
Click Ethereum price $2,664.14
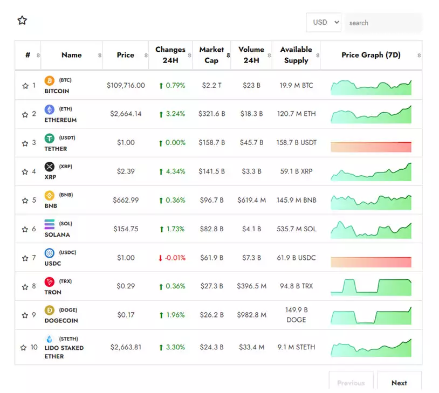[126, 114]
